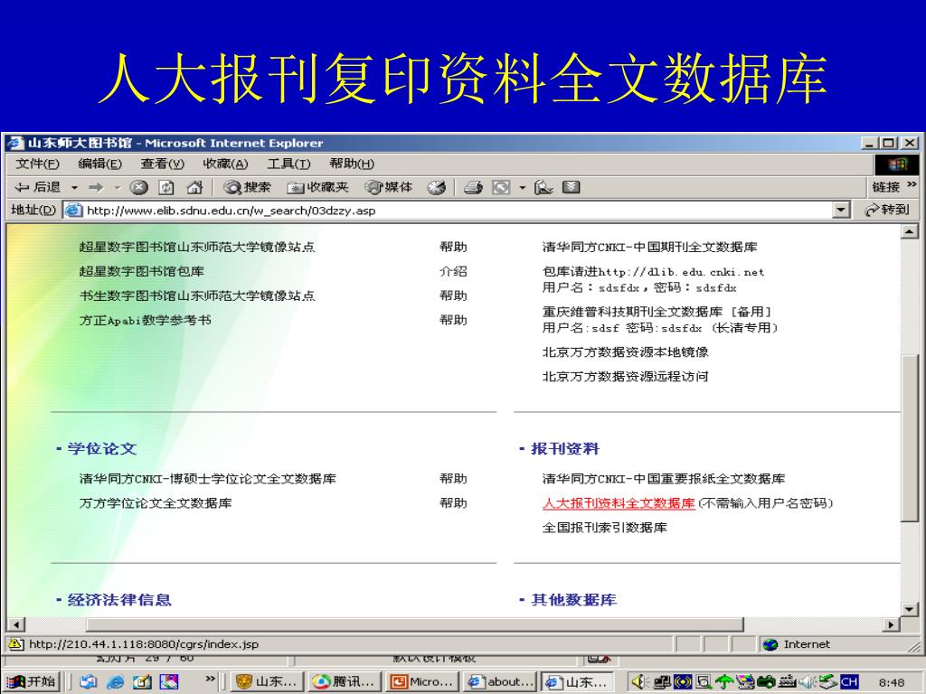Open 超星数字图书馆山东师范大学镜像站点 link
This screenshot has height=694, width=926.
(197, 248)
